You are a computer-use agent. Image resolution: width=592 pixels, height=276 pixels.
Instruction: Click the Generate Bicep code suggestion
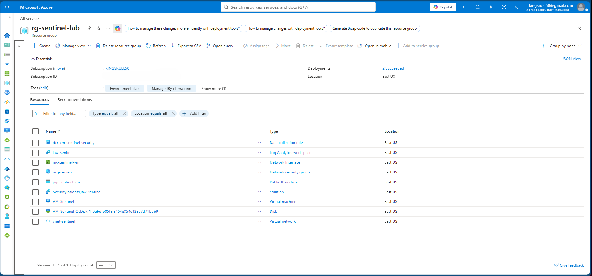375,28
